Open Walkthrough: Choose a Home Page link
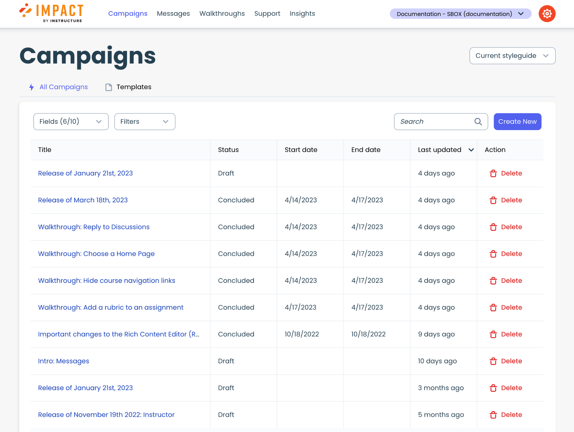Viewport: 574px width, 432px height. [x=96, y=254]
